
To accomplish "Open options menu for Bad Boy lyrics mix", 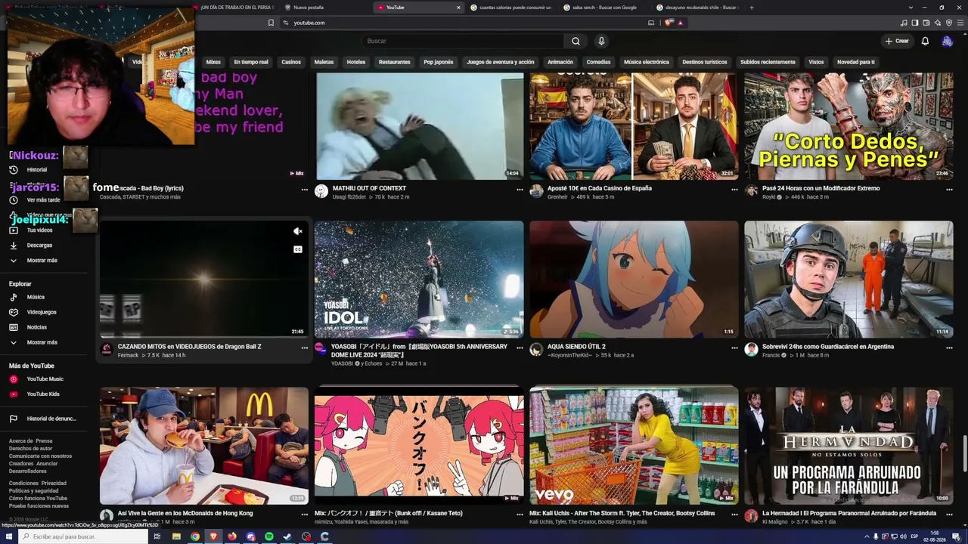I will 305,190.
